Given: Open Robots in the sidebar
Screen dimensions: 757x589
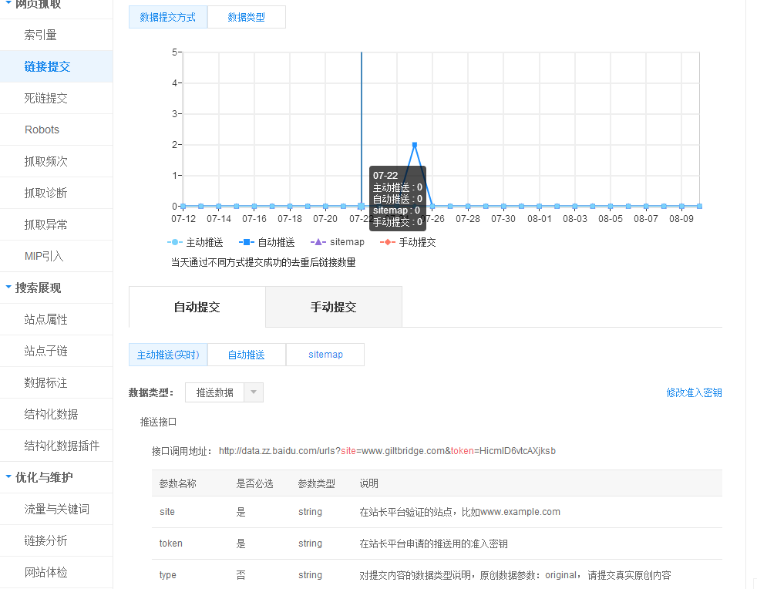Looking at the screenshot, I should [x=42, y=130].
